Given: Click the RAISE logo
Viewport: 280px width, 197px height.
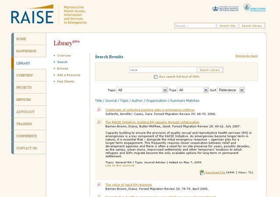Looking at the screenshot, I should pos(32,14).
